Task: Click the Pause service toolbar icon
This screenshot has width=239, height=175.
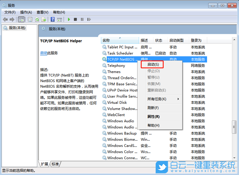Action: coord(82,19)
